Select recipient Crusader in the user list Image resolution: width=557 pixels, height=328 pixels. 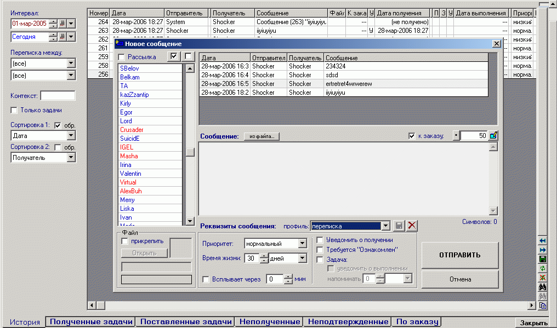(150, 130)
